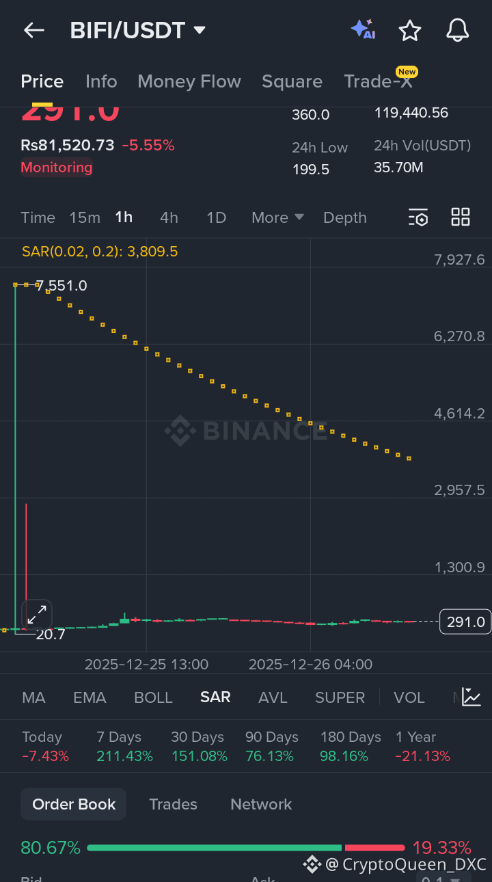Open the Binance AI assistant icon

coord(363,30)
